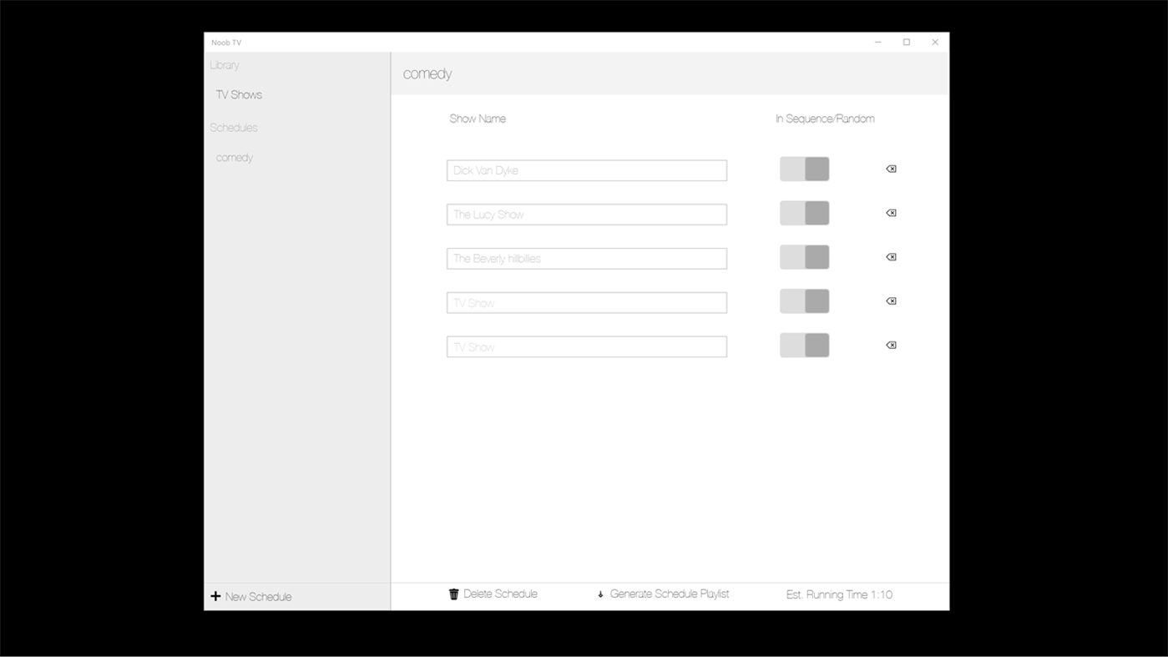
Task: Click the delete icon on the fourth show row
Action: pyautogui.click(x=891, y=301)
